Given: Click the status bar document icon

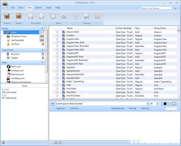Looking at the screenshot, I should (x=3, y=143).
